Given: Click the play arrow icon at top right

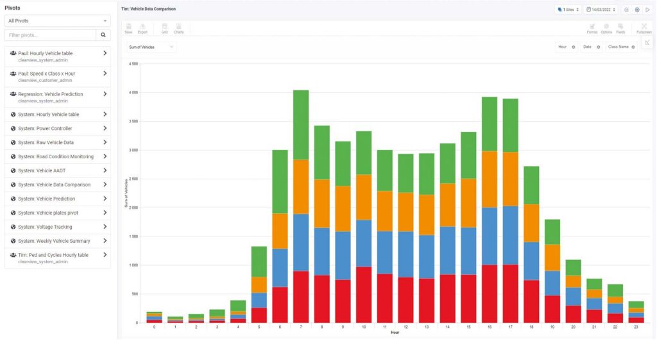Looking at the screenshot, I should coord(648,10).
